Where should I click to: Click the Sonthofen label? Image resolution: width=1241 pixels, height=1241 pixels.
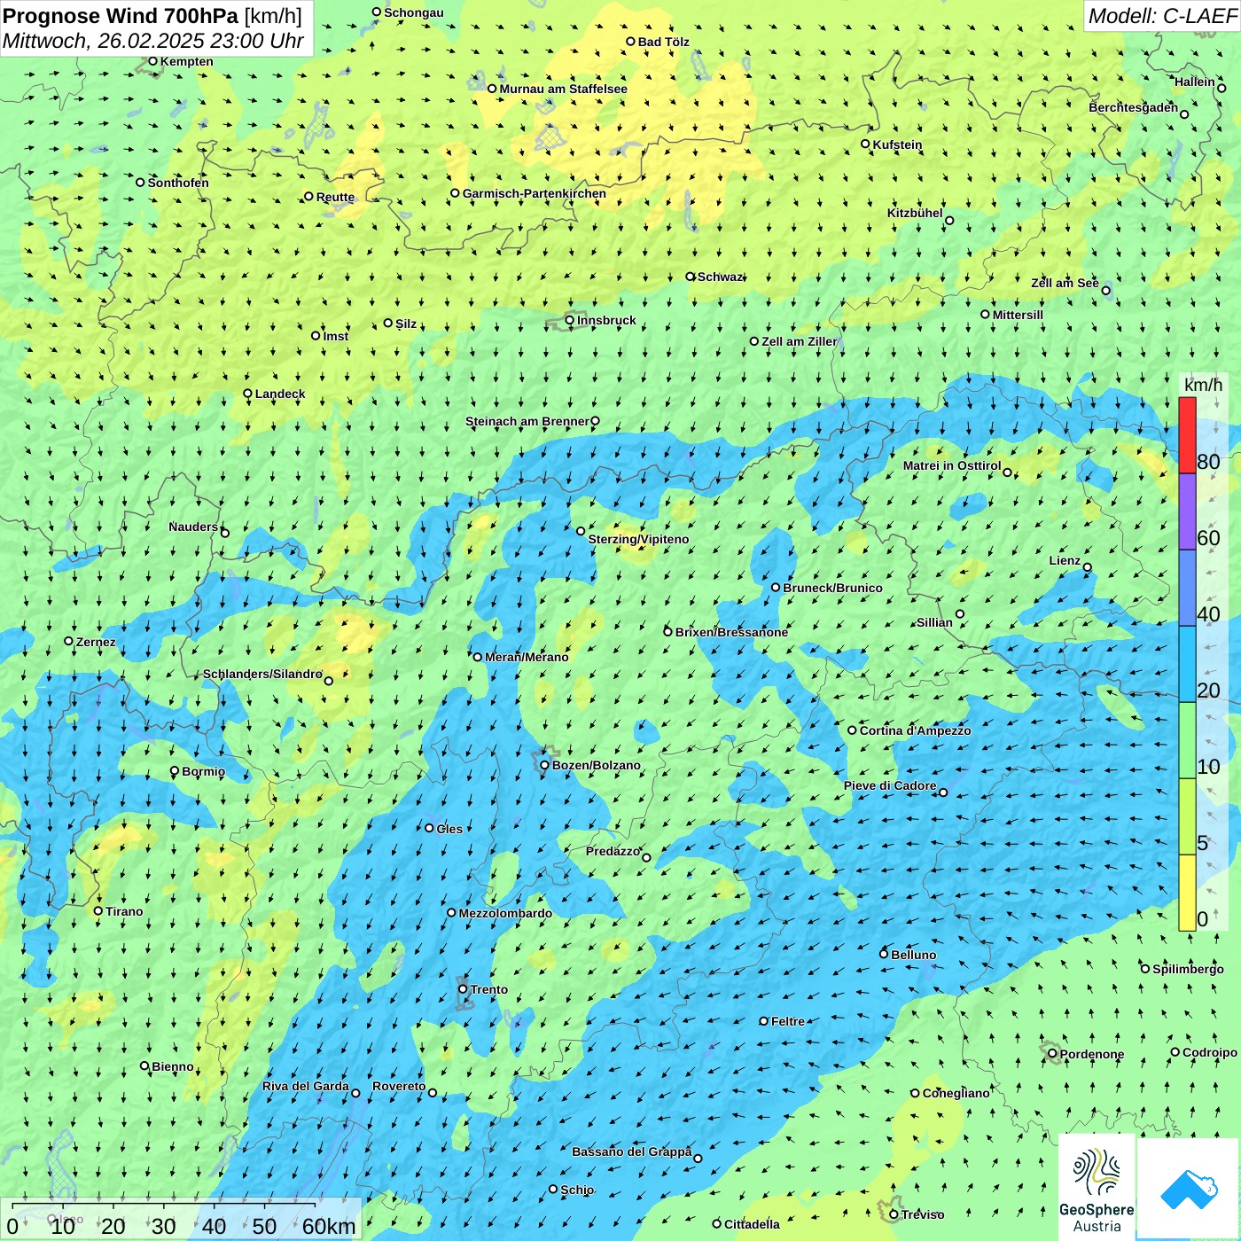(x=178, y=183)
